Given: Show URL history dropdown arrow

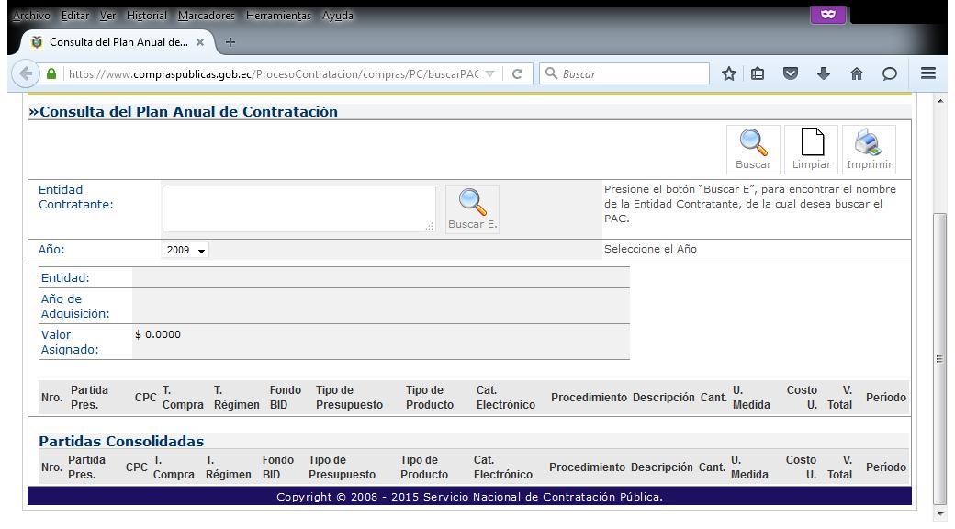Looking at the screenshot, I should (x=490, y=74).
